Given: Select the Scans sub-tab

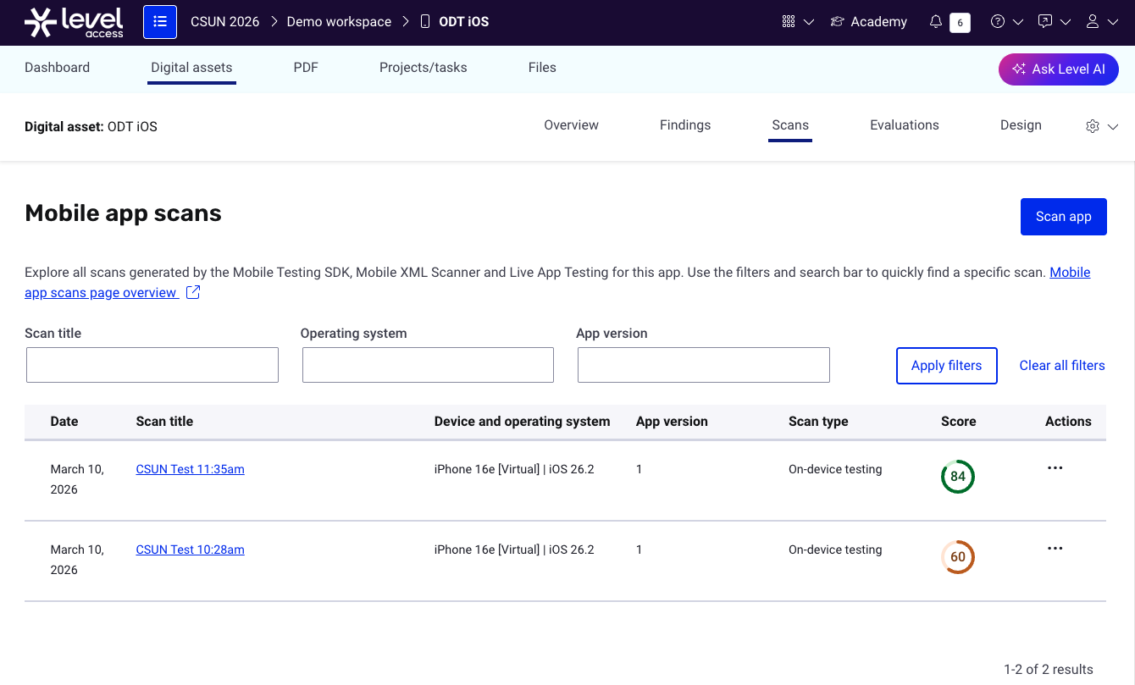Looking at the screenshot, I should [790, 125].
